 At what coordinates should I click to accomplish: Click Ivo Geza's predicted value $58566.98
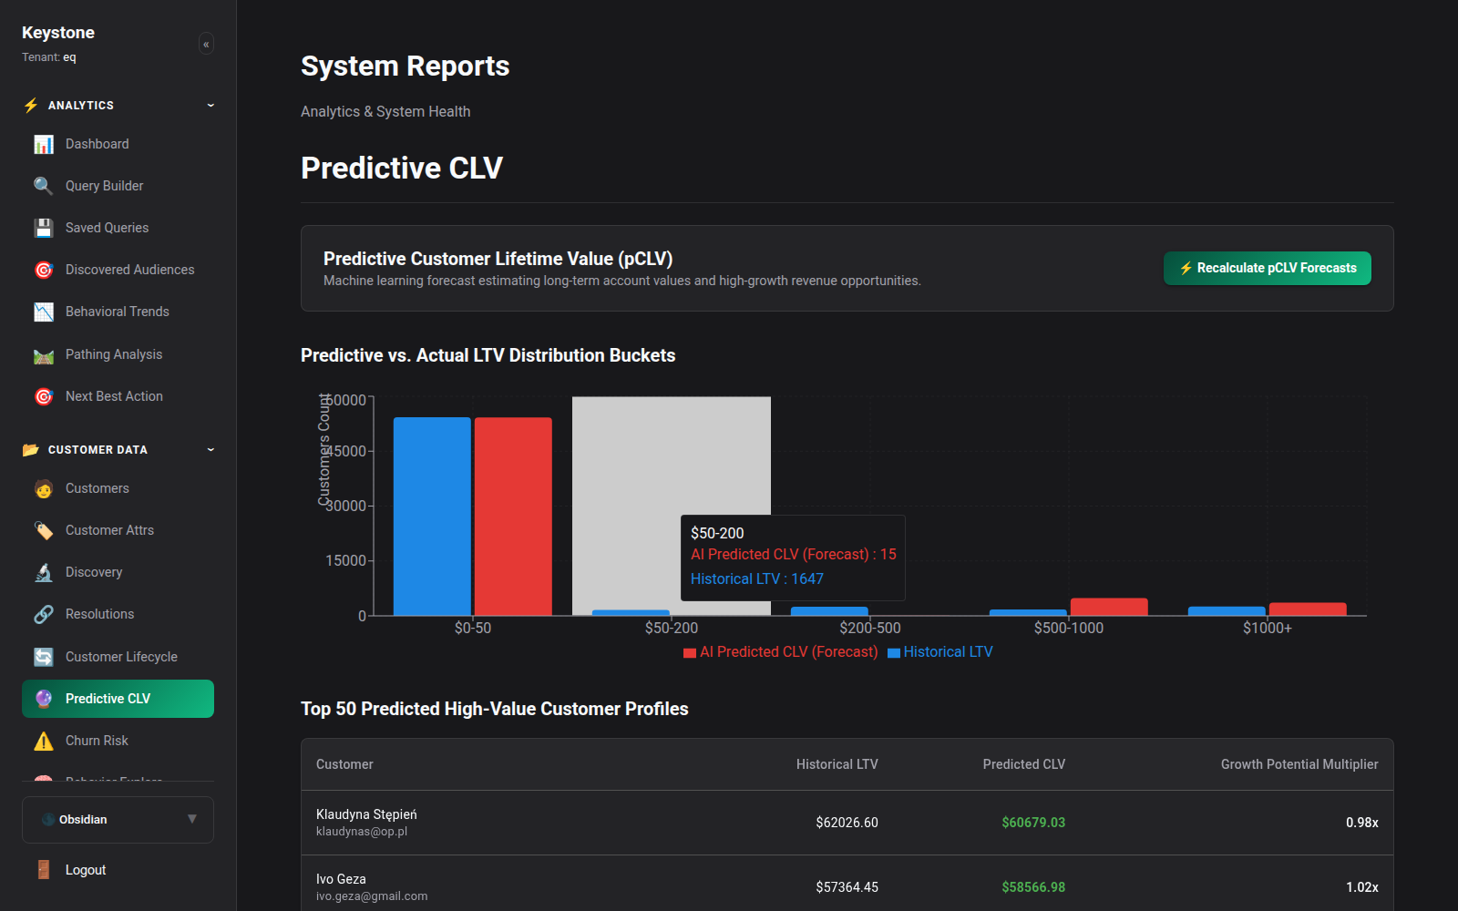point(1033,887)
